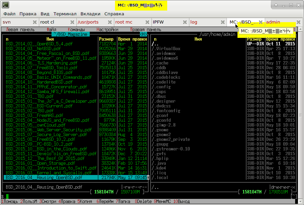Close the admin tab
Image resolution: width=304 pixels, height=205 pixels.
coord(298,22)
